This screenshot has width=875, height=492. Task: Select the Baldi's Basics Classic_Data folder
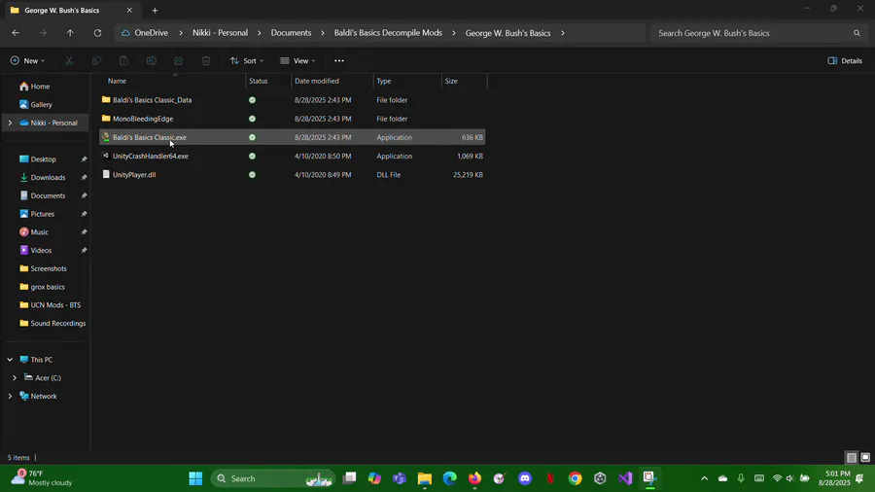pos(292,100)
